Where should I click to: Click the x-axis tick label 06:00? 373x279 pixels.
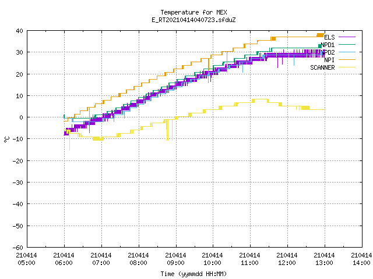pos(64,263)
